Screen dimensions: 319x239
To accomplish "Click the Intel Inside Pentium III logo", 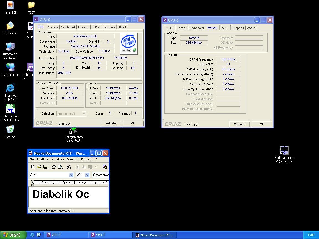I will click(x=128, y=44).
